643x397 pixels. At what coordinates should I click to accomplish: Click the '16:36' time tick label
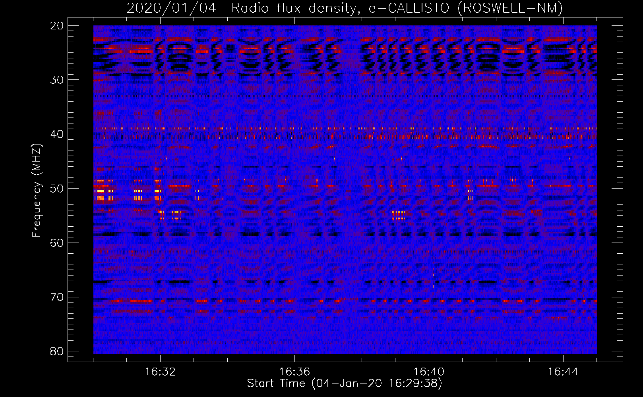[294, 372]
